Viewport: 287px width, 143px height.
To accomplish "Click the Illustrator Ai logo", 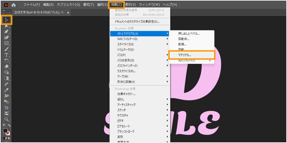I will tap(6, 5).
